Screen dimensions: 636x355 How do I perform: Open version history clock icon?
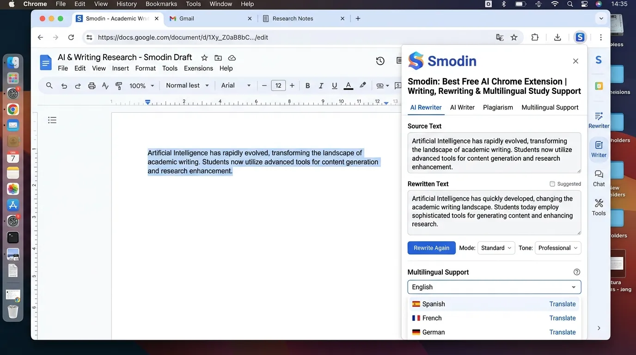(x=380, y=61)
